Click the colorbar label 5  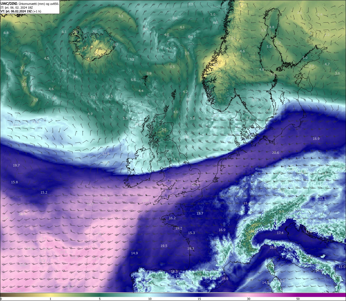[100, 299]
